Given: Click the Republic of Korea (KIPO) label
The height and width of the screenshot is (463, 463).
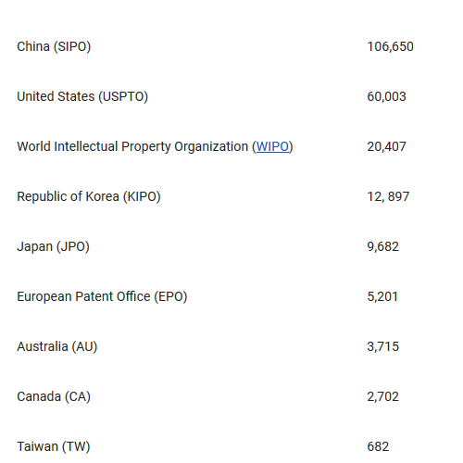Looking at the screenshot, I should click(89, 196).
